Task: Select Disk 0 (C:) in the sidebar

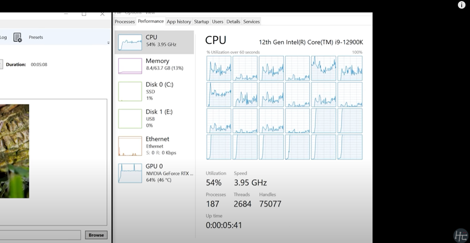Action: 154,91
